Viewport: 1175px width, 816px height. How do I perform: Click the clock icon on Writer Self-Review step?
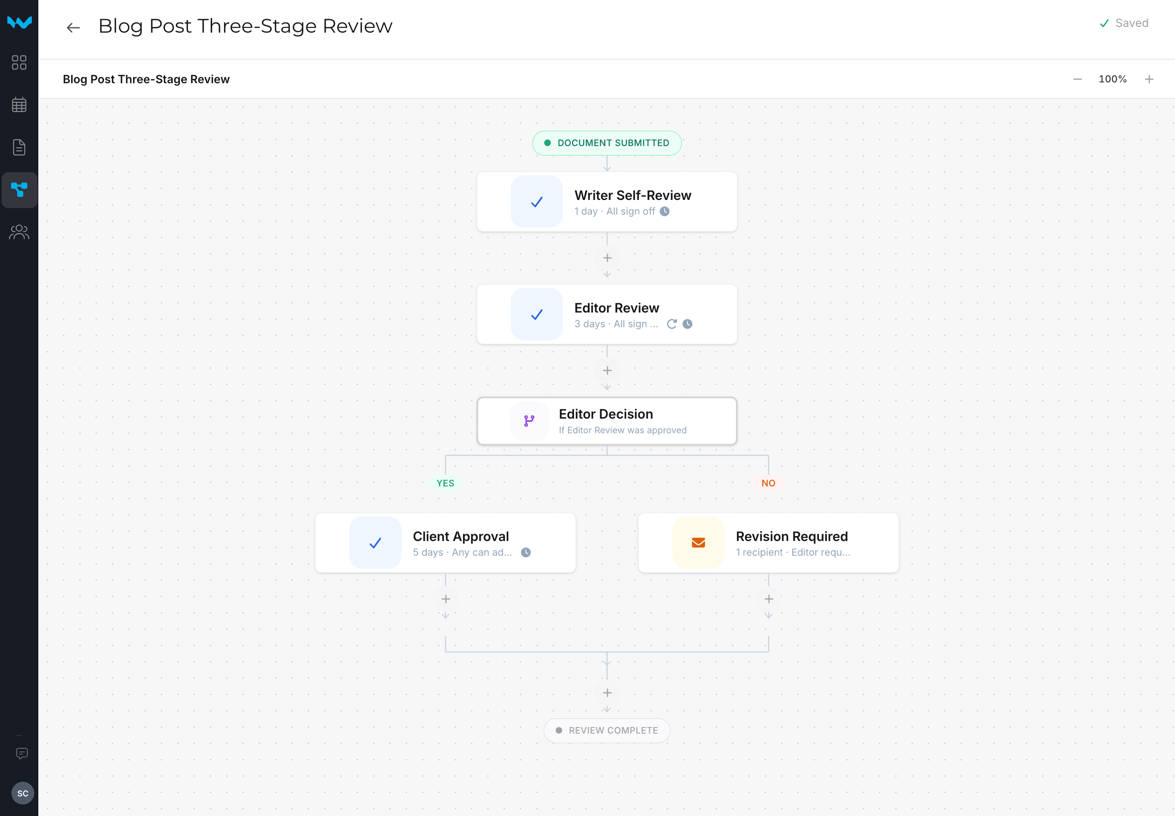(x=665, y=211)
